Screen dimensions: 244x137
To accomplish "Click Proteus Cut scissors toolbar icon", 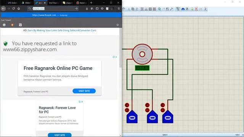I will pos(129,9).
